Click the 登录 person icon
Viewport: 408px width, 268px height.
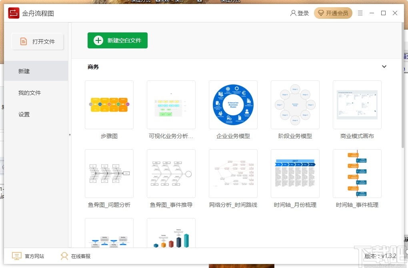click(293, 13)
